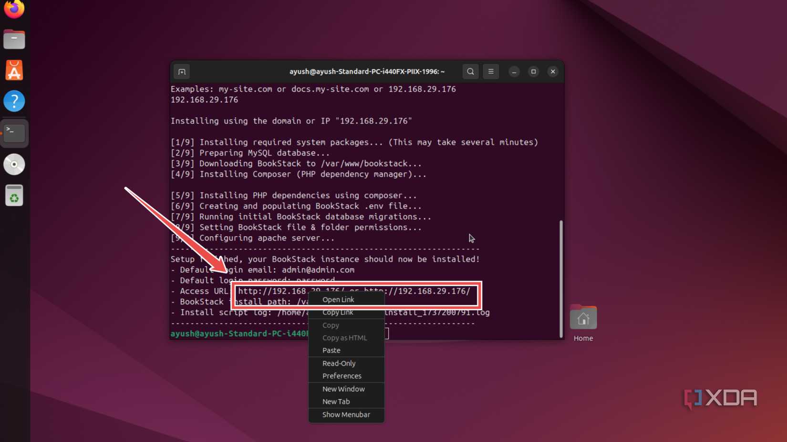Open the Help application from the dock
This screenshot has height=442, width=787.
pyautogui.click(x=14, y=101)
